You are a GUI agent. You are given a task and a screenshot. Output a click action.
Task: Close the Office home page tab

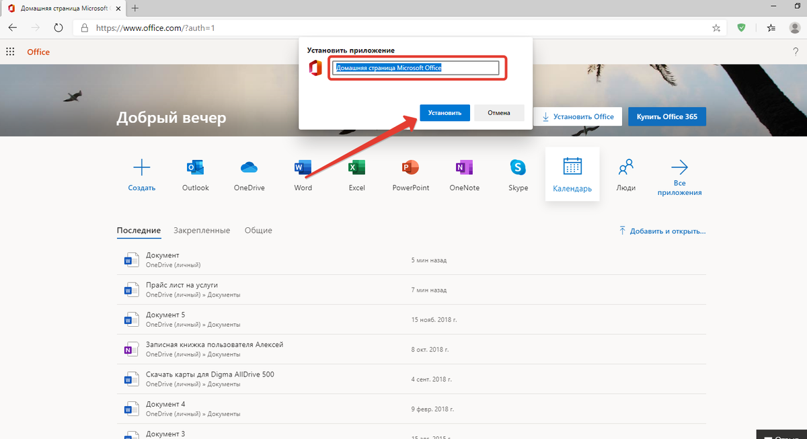(x=120, y=8)
